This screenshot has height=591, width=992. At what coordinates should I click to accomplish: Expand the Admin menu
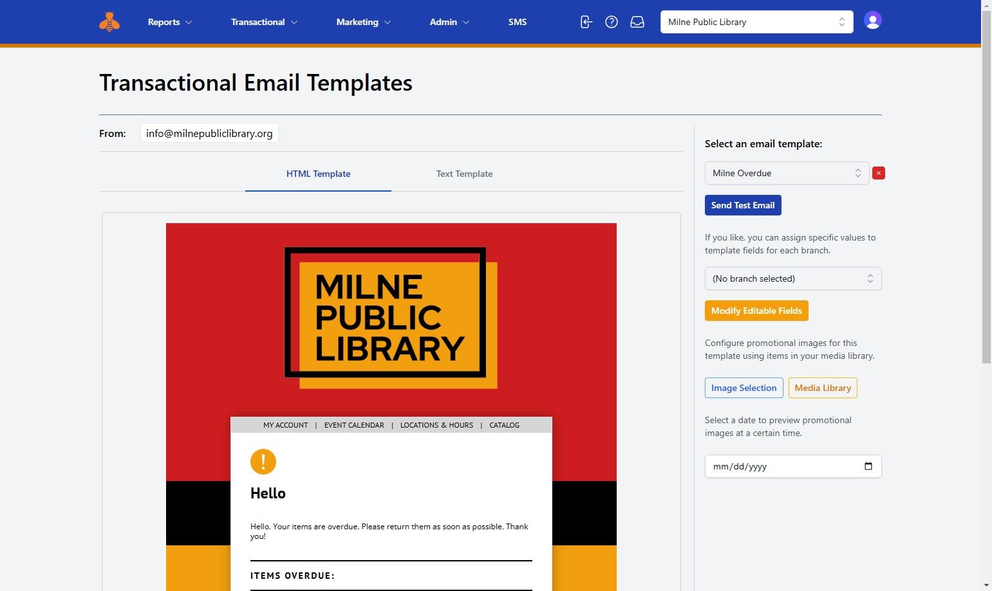pos(449,22)
